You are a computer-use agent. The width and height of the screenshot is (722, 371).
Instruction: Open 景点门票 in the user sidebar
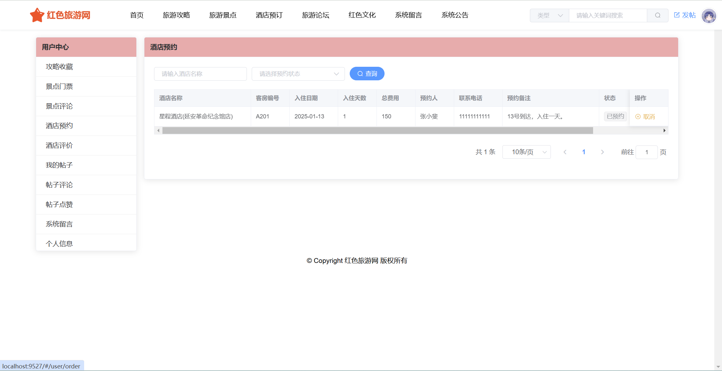pyautogui.click(x=59, y=86)
